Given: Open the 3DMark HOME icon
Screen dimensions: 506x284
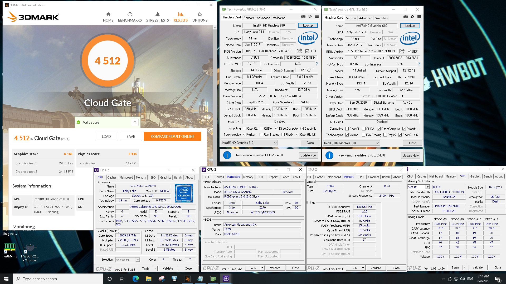Looking at the screenshot, I should pyautogui.click(x=108, y=17).
